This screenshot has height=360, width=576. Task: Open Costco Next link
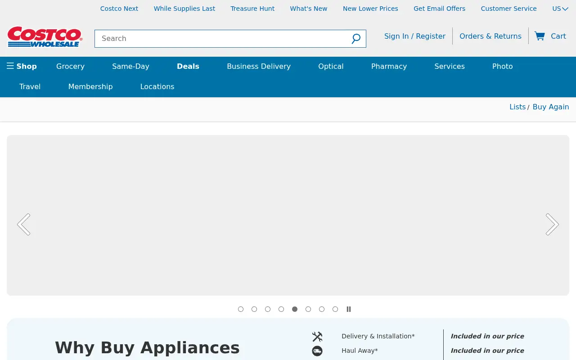(119, 9)
